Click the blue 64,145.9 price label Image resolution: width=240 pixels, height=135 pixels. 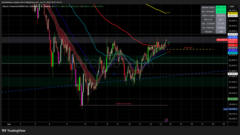click(x=233, y=37)
